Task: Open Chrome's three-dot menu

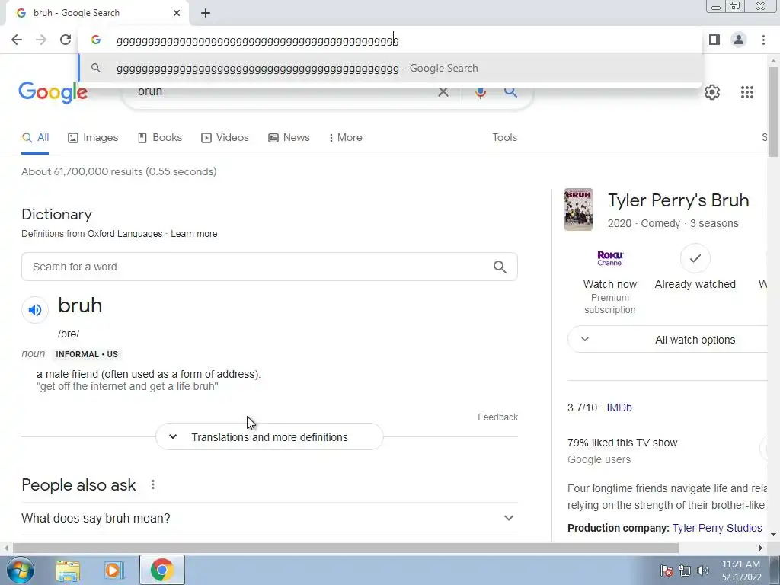Action: 763,40
